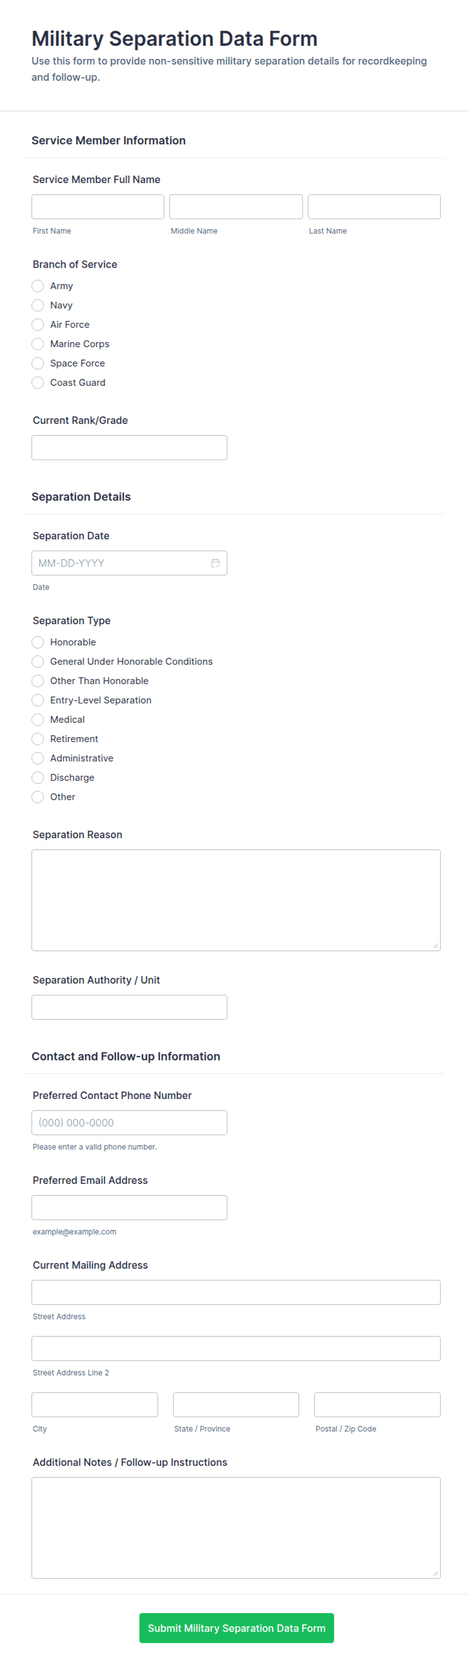The width and height of the screenshot is (468, 1668).
Task: Select Retirement separation type
Action: (38, 739)
